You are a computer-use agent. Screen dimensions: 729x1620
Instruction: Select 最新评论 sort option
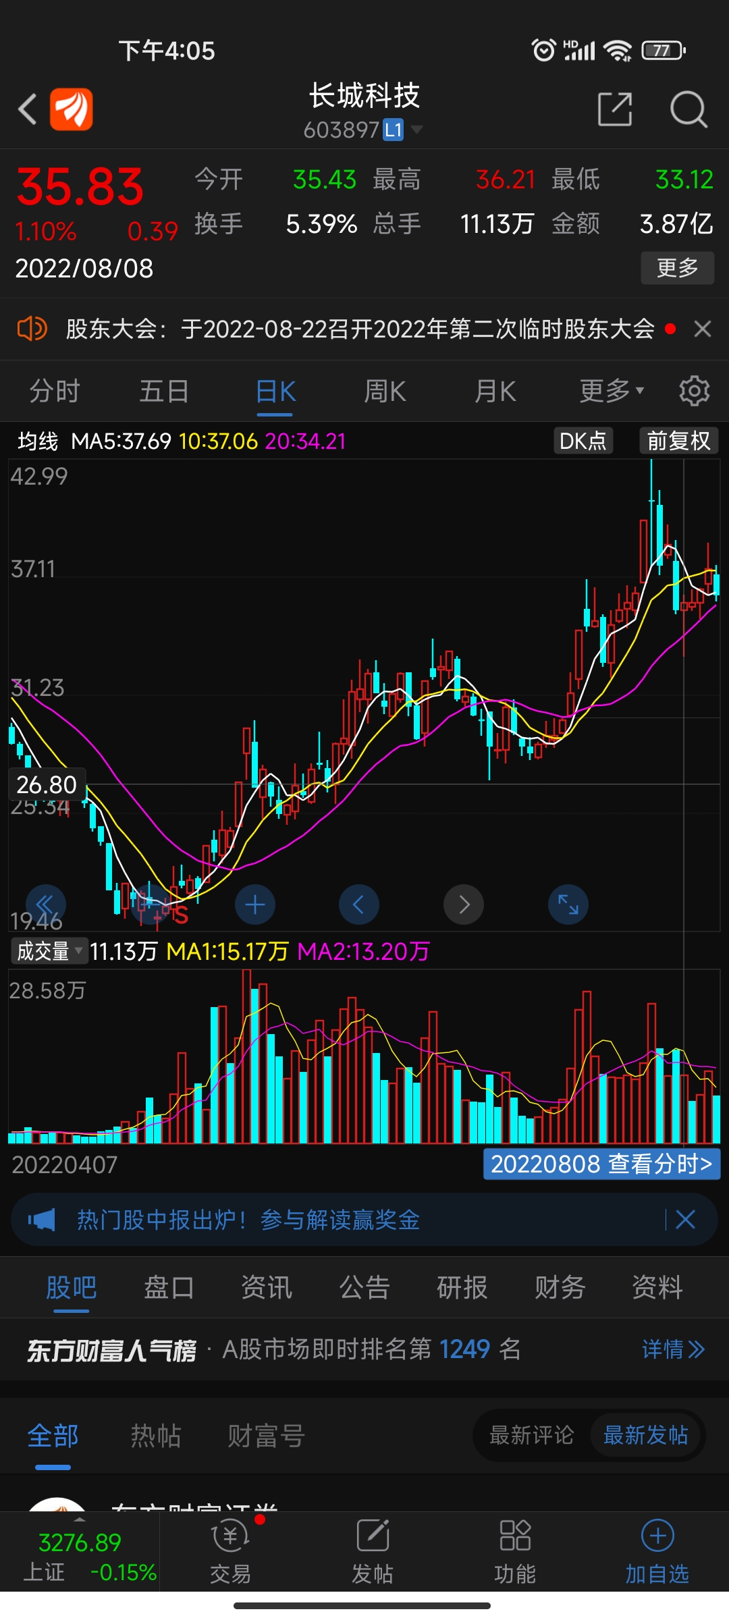[532, 1435]
